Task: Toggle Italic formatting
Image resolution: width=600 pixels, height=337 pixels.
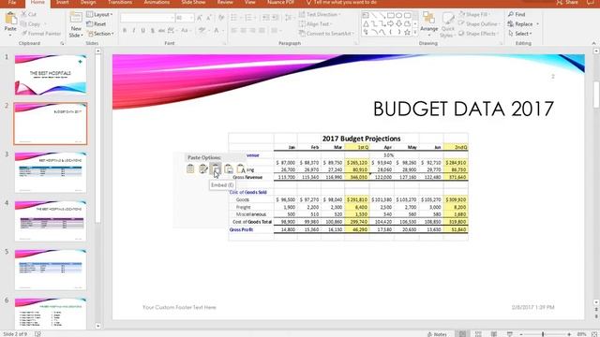Action: [x=133, y=30]
